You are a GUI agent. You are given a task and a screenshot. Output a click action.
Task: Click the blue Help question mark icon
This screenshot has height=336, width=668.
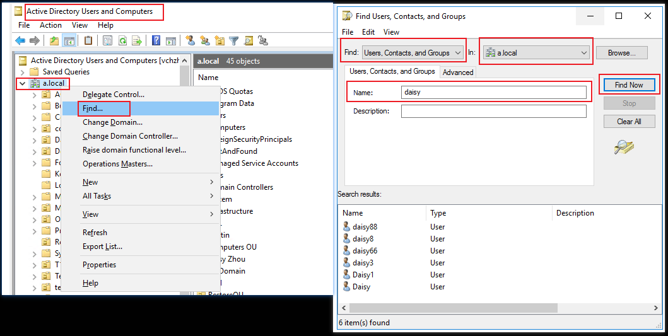coord(156,40)
